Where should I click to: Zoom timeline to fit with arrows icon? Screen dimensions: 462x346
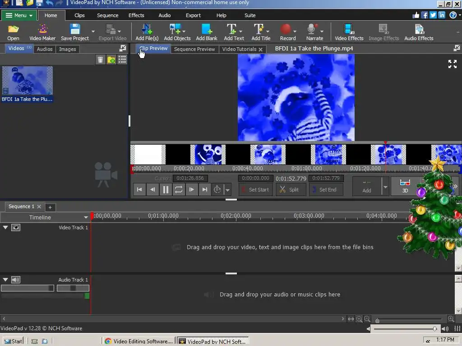(351, 319)
